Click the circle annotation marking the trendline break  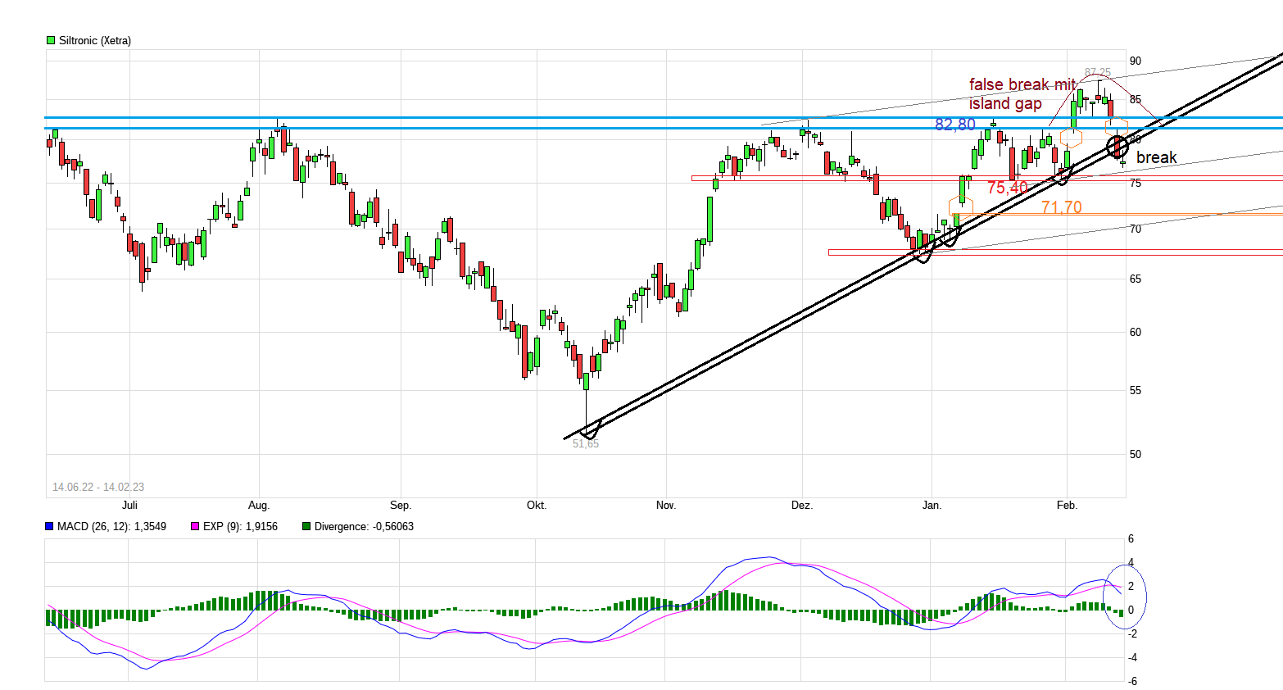1116,145
